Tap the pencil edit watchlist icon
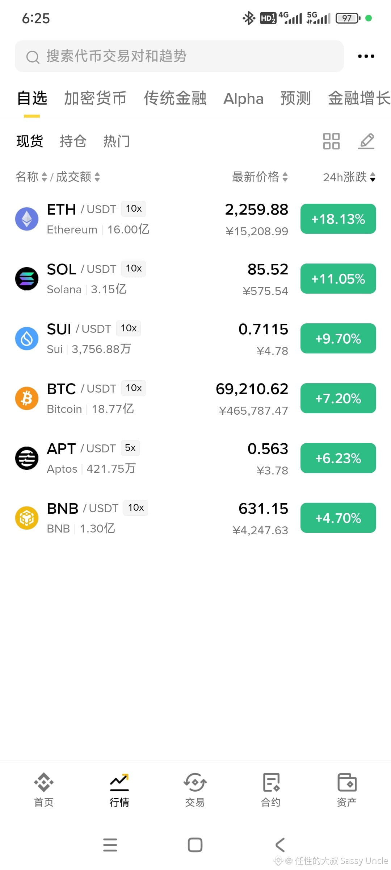Image resolution: width=391 pixels, height=870 pixels. pyautogui.click(x=366, y=141)
